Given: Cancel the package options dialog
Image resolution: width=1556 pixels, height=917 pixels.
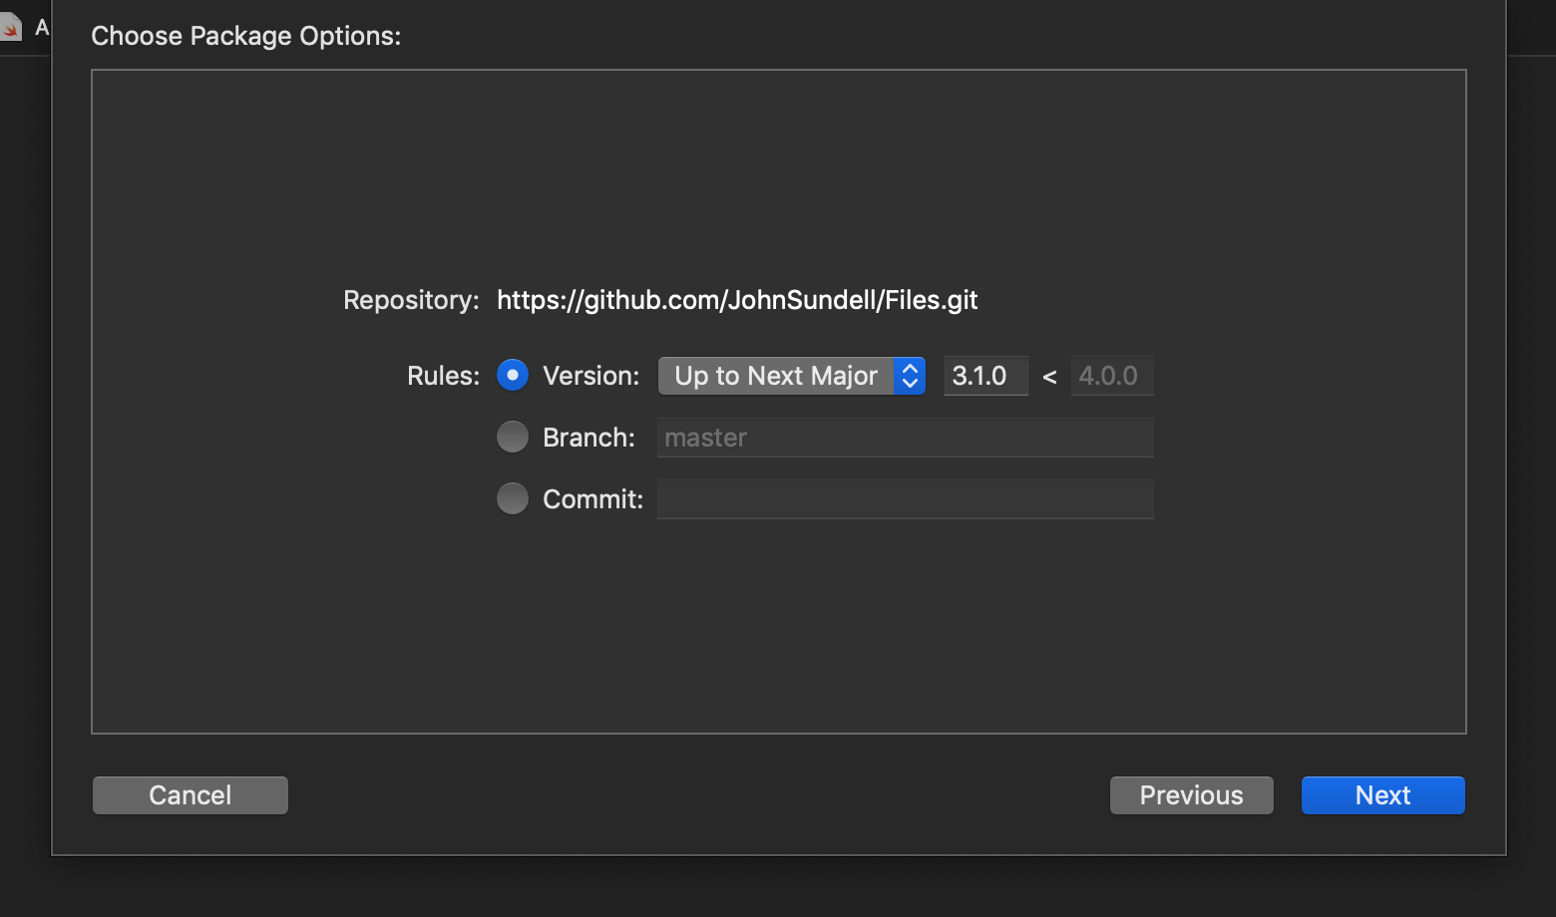Looking at the screenshot, I should (x=191, y=795).
